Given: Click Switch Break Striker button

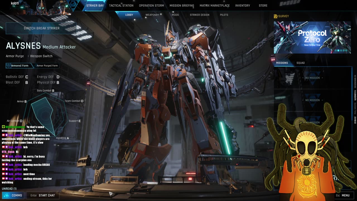Looking at the screenshot, I should [41, 28].
